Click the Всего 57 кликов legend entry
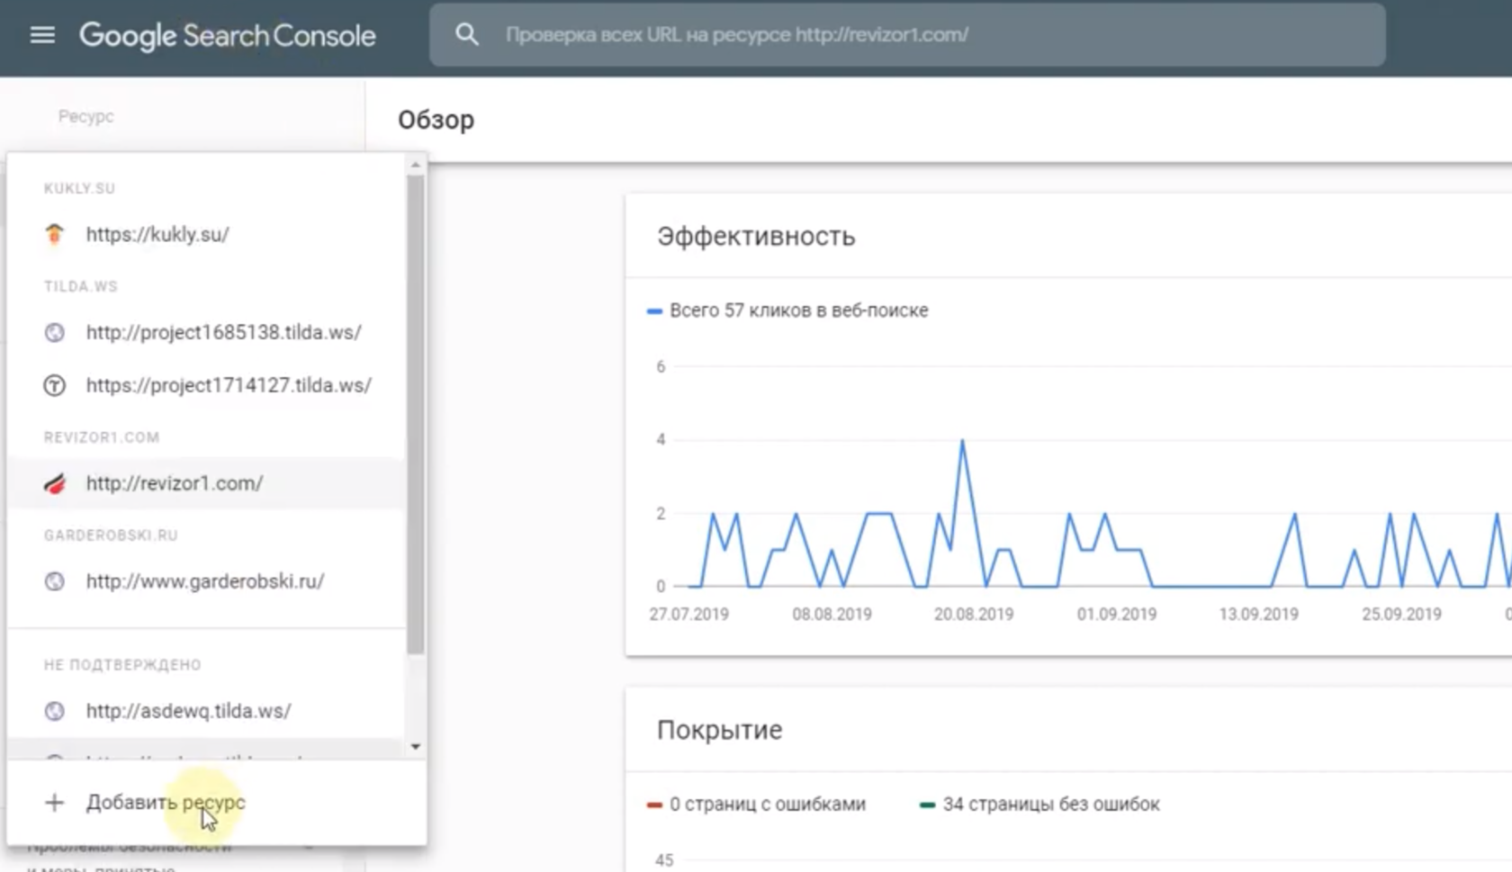The width and height of the screenshot is (1512, 872). tap(787, 310)
